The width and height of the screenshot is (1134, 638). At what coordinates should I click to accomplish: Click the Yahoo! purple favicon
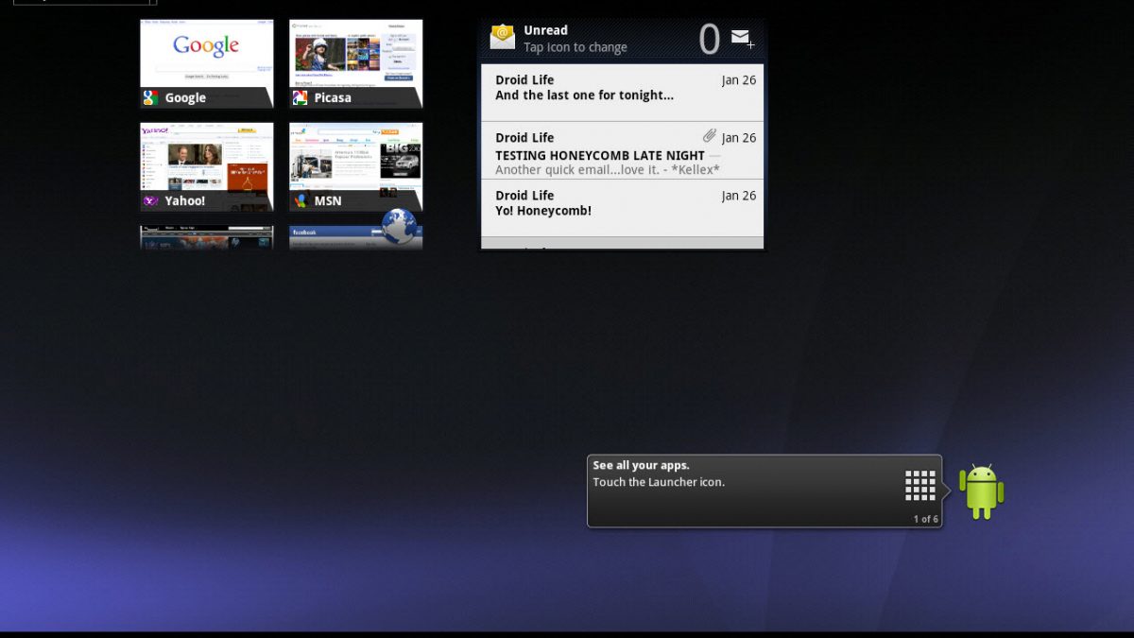click(151, 200)
